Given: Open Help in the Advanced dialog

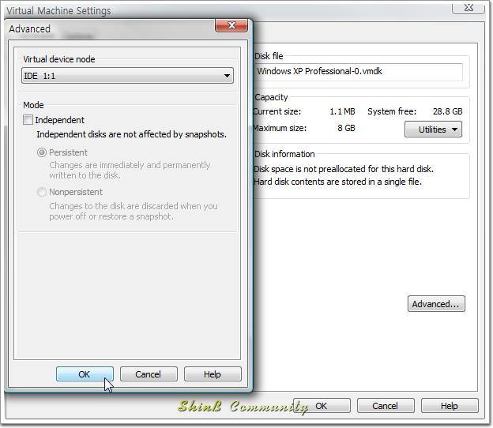Looking at the screenshot, I should pyautogui.click(x=213, y=374).
